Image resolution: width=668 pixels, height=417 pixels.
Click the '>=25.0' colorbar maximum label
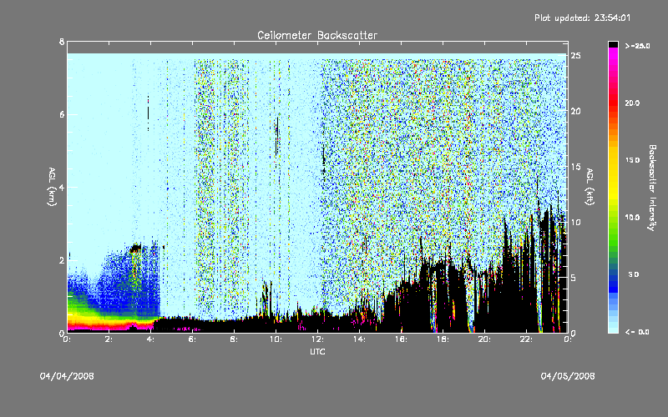point(638,46)
